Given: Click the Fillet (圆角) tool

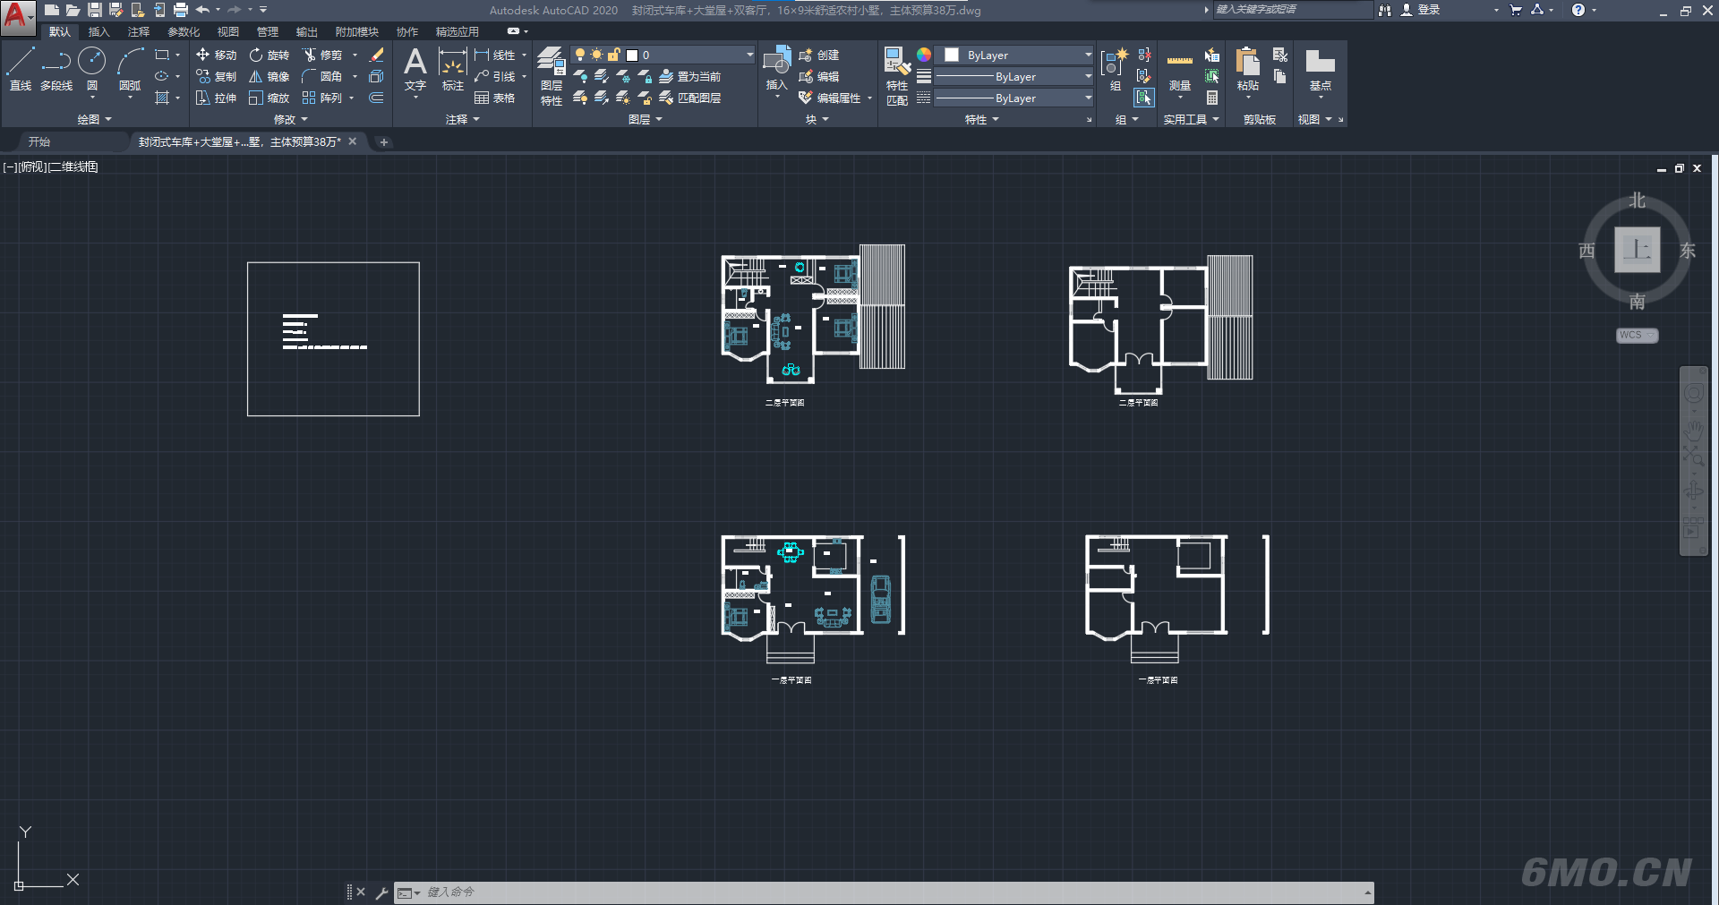Looking at the screenshot, I should [x=322, y=76].
